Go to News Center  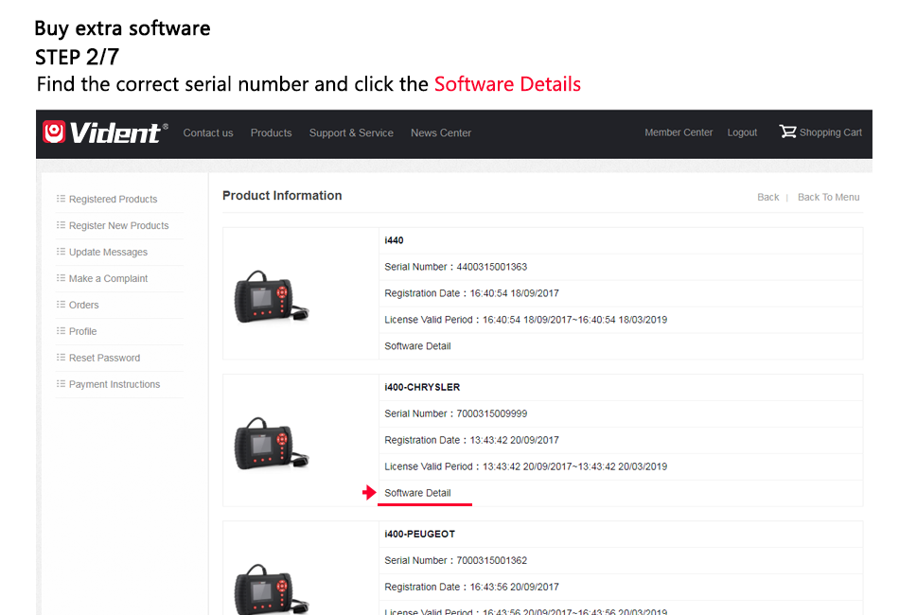(x=441, y=133)
